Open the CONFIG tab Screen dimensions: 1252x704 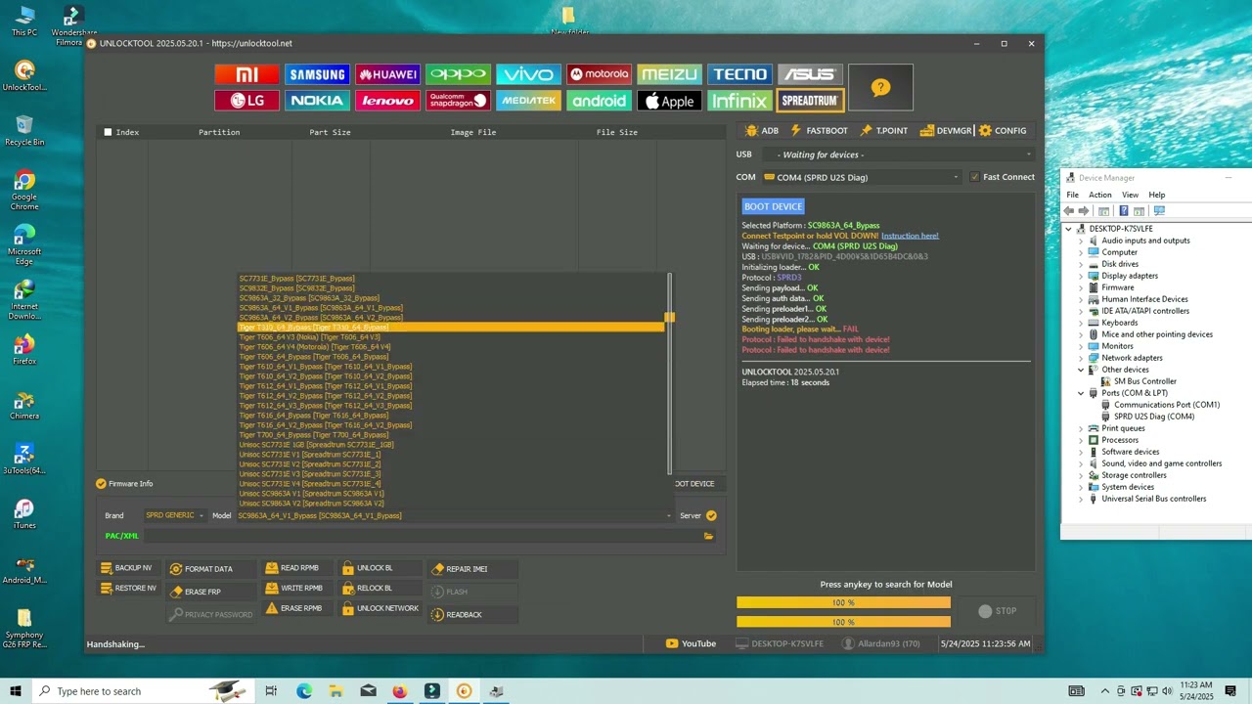point(1003,130)
